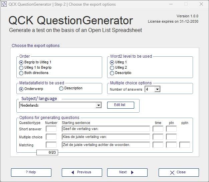The image size is (209, 182).
Task: Choose the 'Descriptio' word2 level option
Action: [x=112, y=73]
